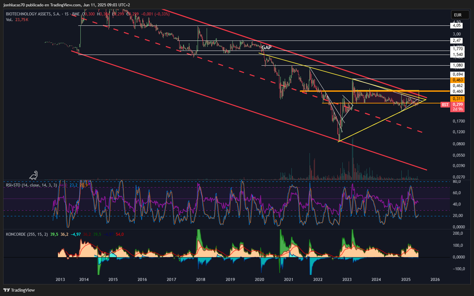Click the 0,694 price level label

click(x=458, y=74)
